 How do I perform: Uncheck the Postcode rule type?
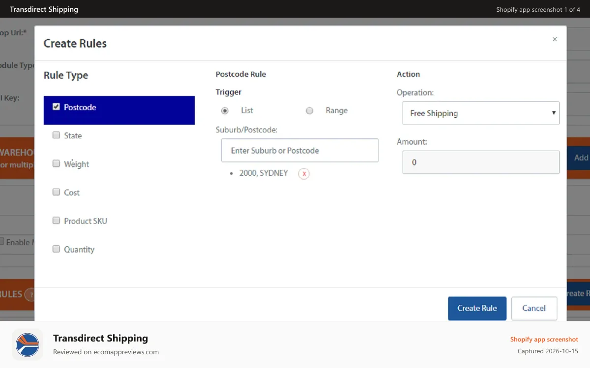click(x=56, y=106)
